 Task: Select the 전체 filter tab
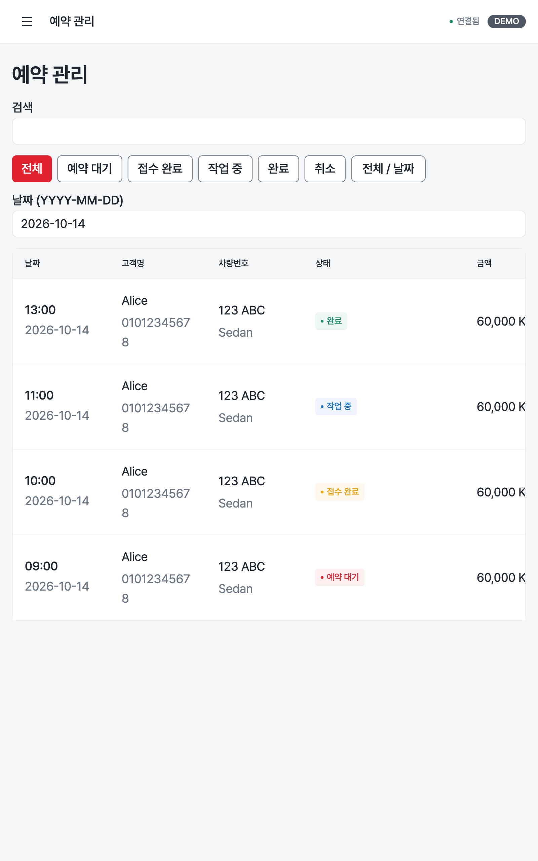(32, 169)
